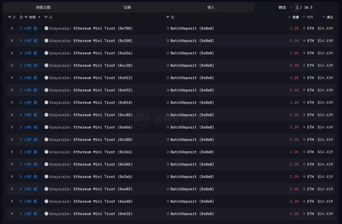The width and height of the screenshot is (342, 224).
Task: Click the filter icon beside the link icon
Action: [x=9, y=17]
